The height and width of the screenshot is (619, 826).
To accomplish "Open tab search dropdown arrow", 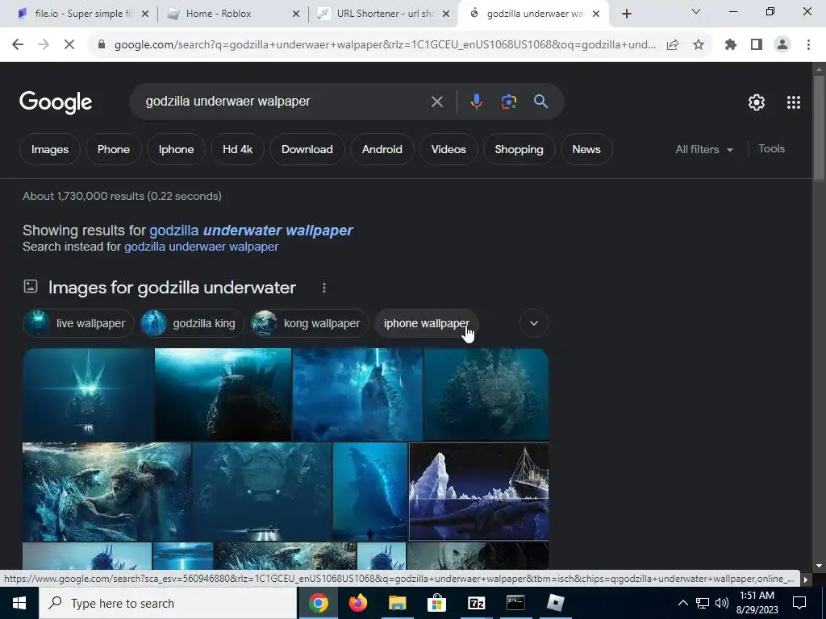I will [x=695, y=11].
